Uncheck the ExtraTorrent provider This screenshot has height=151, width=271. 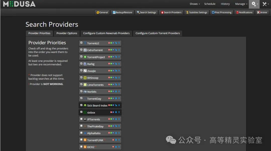(81, 50)
